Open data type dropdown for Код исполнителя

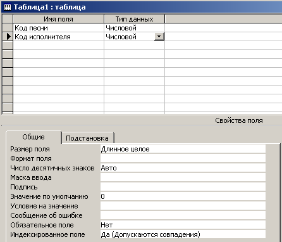pyautogui.click(x=159, y=37)
